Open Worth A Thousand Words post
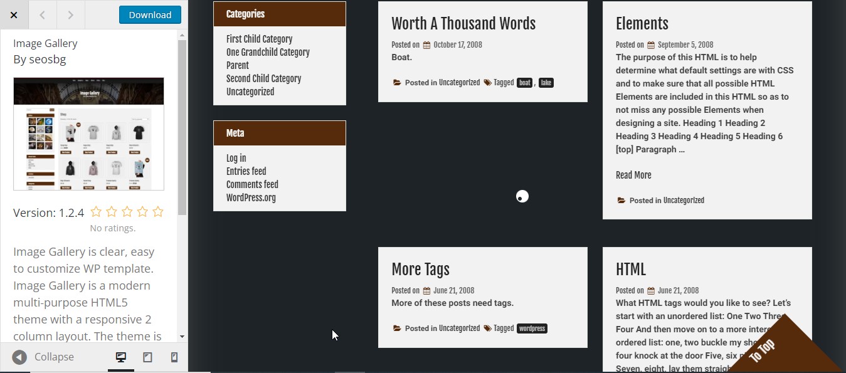This screenshot has height=373, width=846. pos(463,24)
